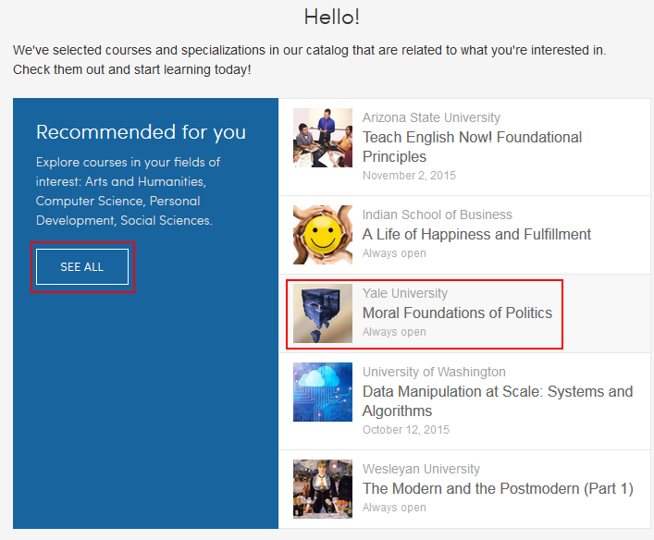This screenshot has height=540, width=654.
Task: Open Teach English Now! Foundational Principles course
Action: [472, 147]
